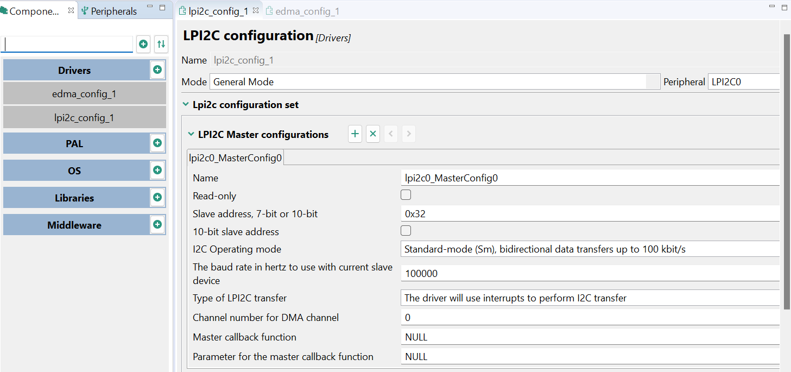The height and width of the screenshot is (372, 791).
Task: Select lpi2c_config_1 in the Drivers list
Action: [x=84, y=117]
